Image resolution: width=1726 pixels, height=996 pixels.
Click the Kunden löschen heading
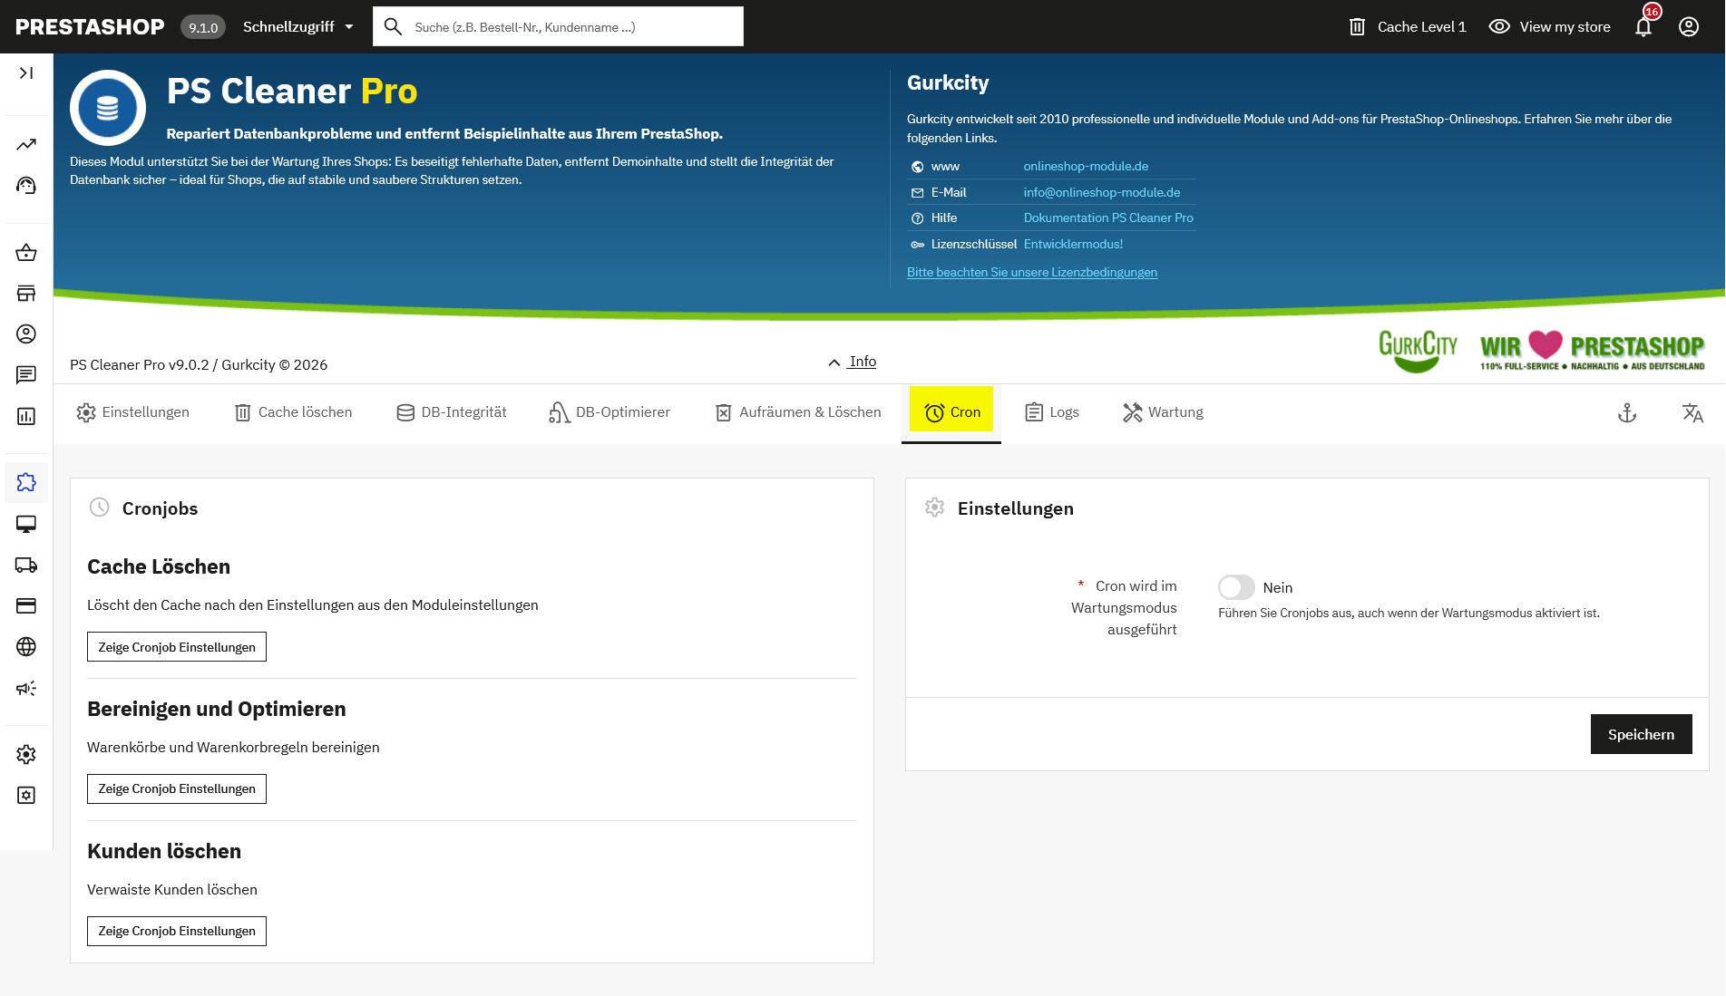[164, 851]
